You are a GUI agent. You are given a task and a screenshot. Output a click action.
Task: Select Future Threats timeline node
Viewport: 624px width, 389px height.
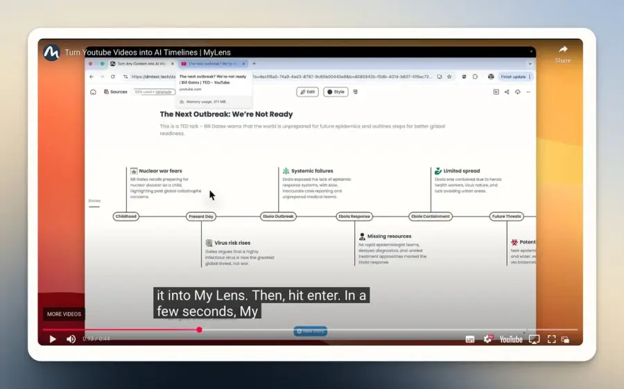coord(506,216)
